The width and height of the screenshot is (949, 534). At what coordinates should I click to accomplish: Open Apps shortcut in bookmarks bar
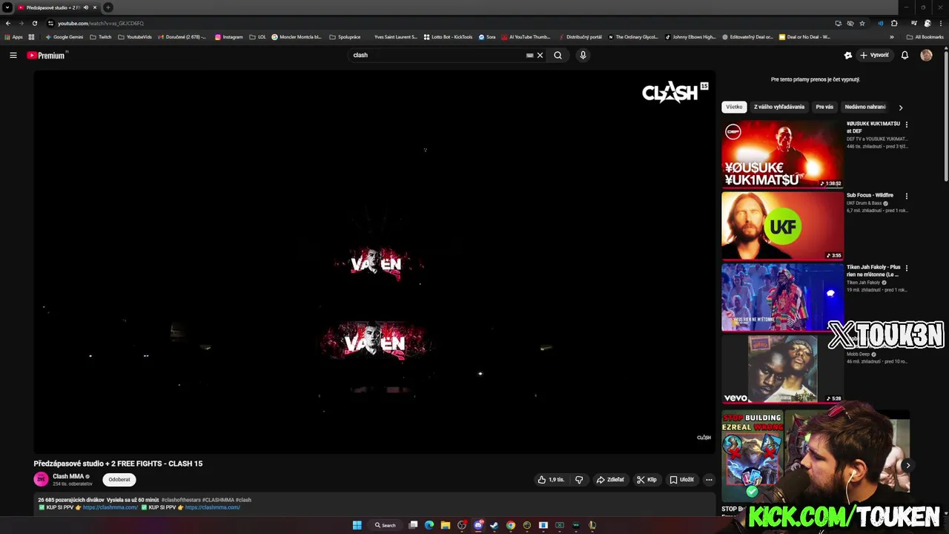click(x=13, y=36)
